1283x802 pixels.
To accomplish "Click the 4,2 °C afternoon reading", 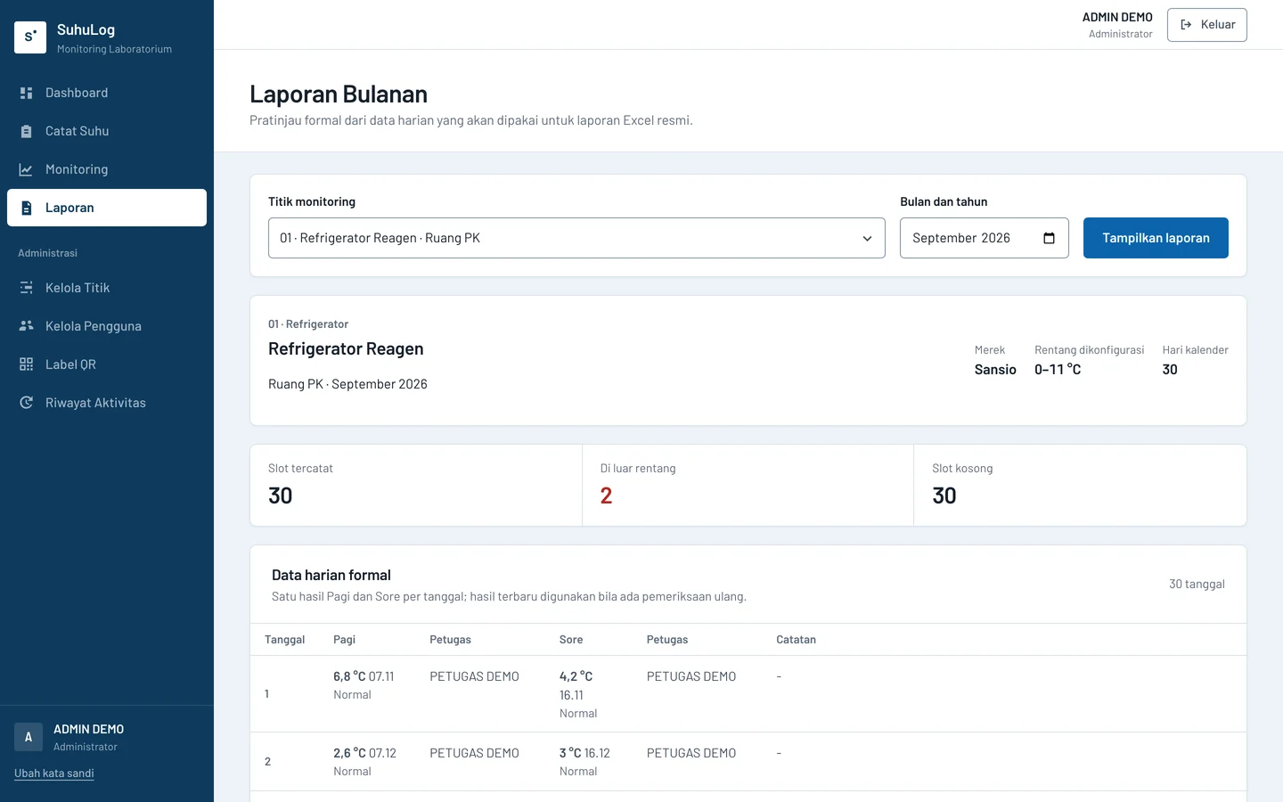I will (576, 677).
